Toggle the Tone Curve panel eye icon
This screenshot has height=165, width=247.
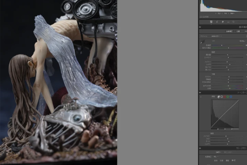tap(200, 92)
